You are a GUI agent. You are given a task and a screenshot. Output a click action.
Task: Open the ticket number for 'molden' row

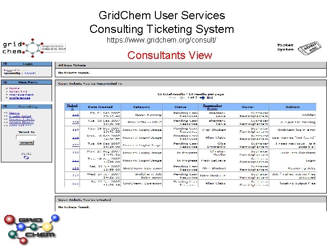coord(75,115)
